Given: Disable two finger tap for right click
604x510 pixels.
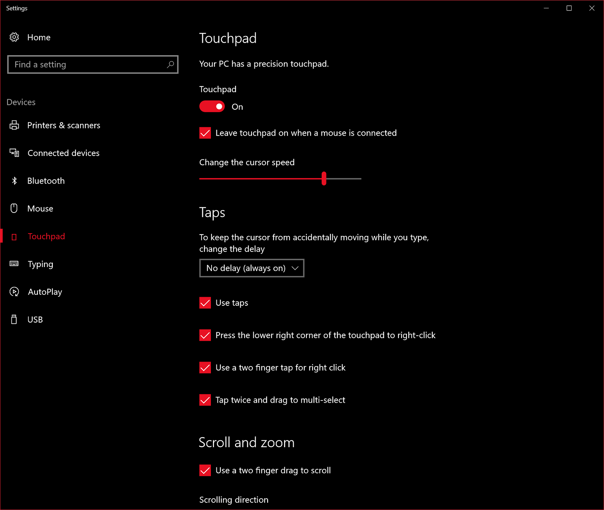Looking at the screenshot, I should (x=205, y=367).
